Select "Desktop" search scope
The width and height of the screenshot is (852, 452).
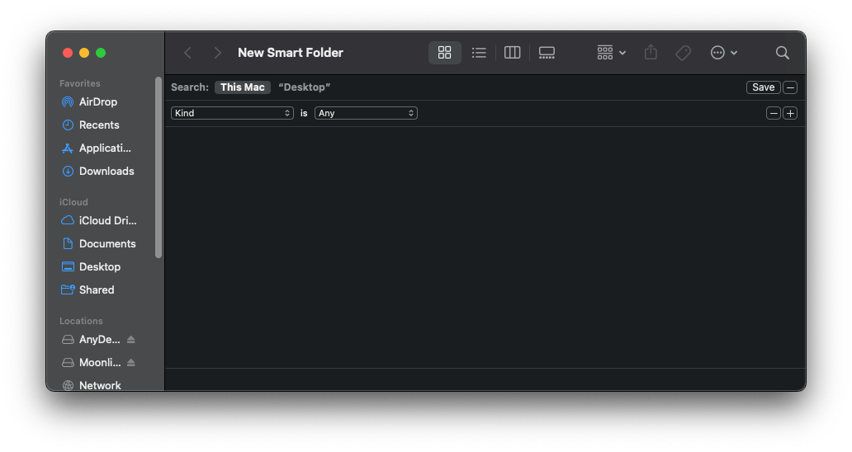click(305, 87)
